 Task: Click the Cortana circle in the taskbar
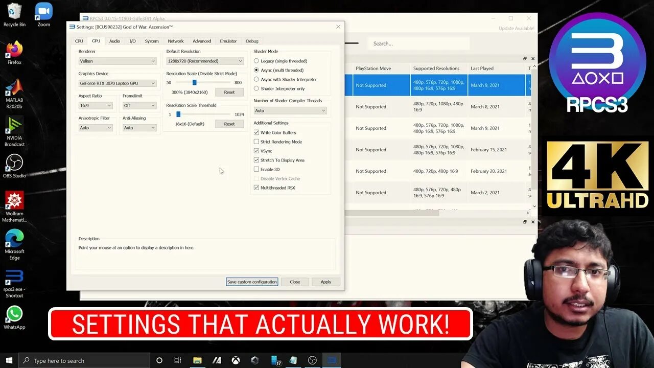(x=159, y=360)
